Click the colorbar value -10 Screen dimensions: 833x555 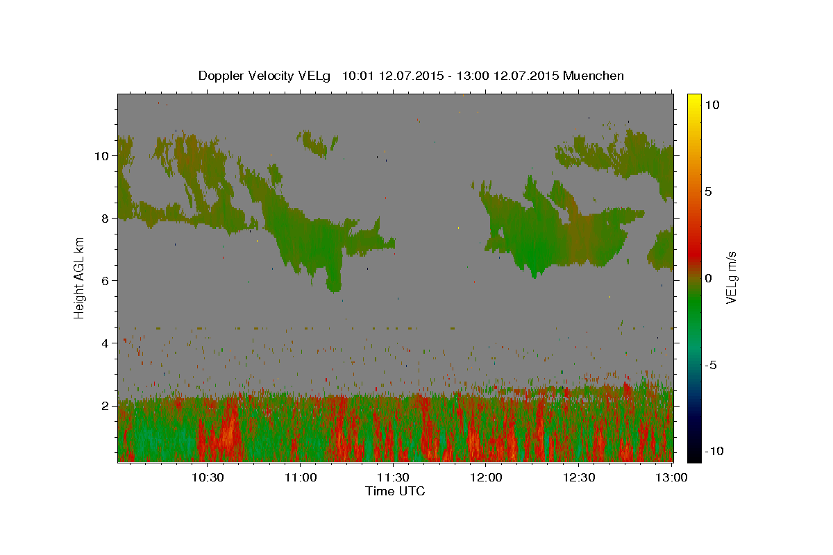point(714,452)
